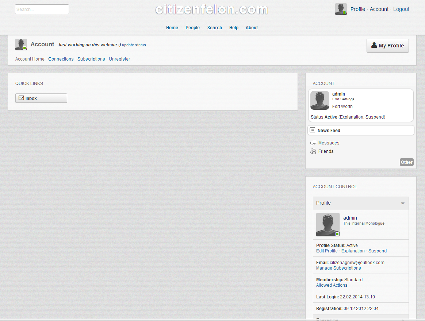This screenshot has height=321, width=425.
Task: Click the Messages speech bubble icon
Action: 313,143
